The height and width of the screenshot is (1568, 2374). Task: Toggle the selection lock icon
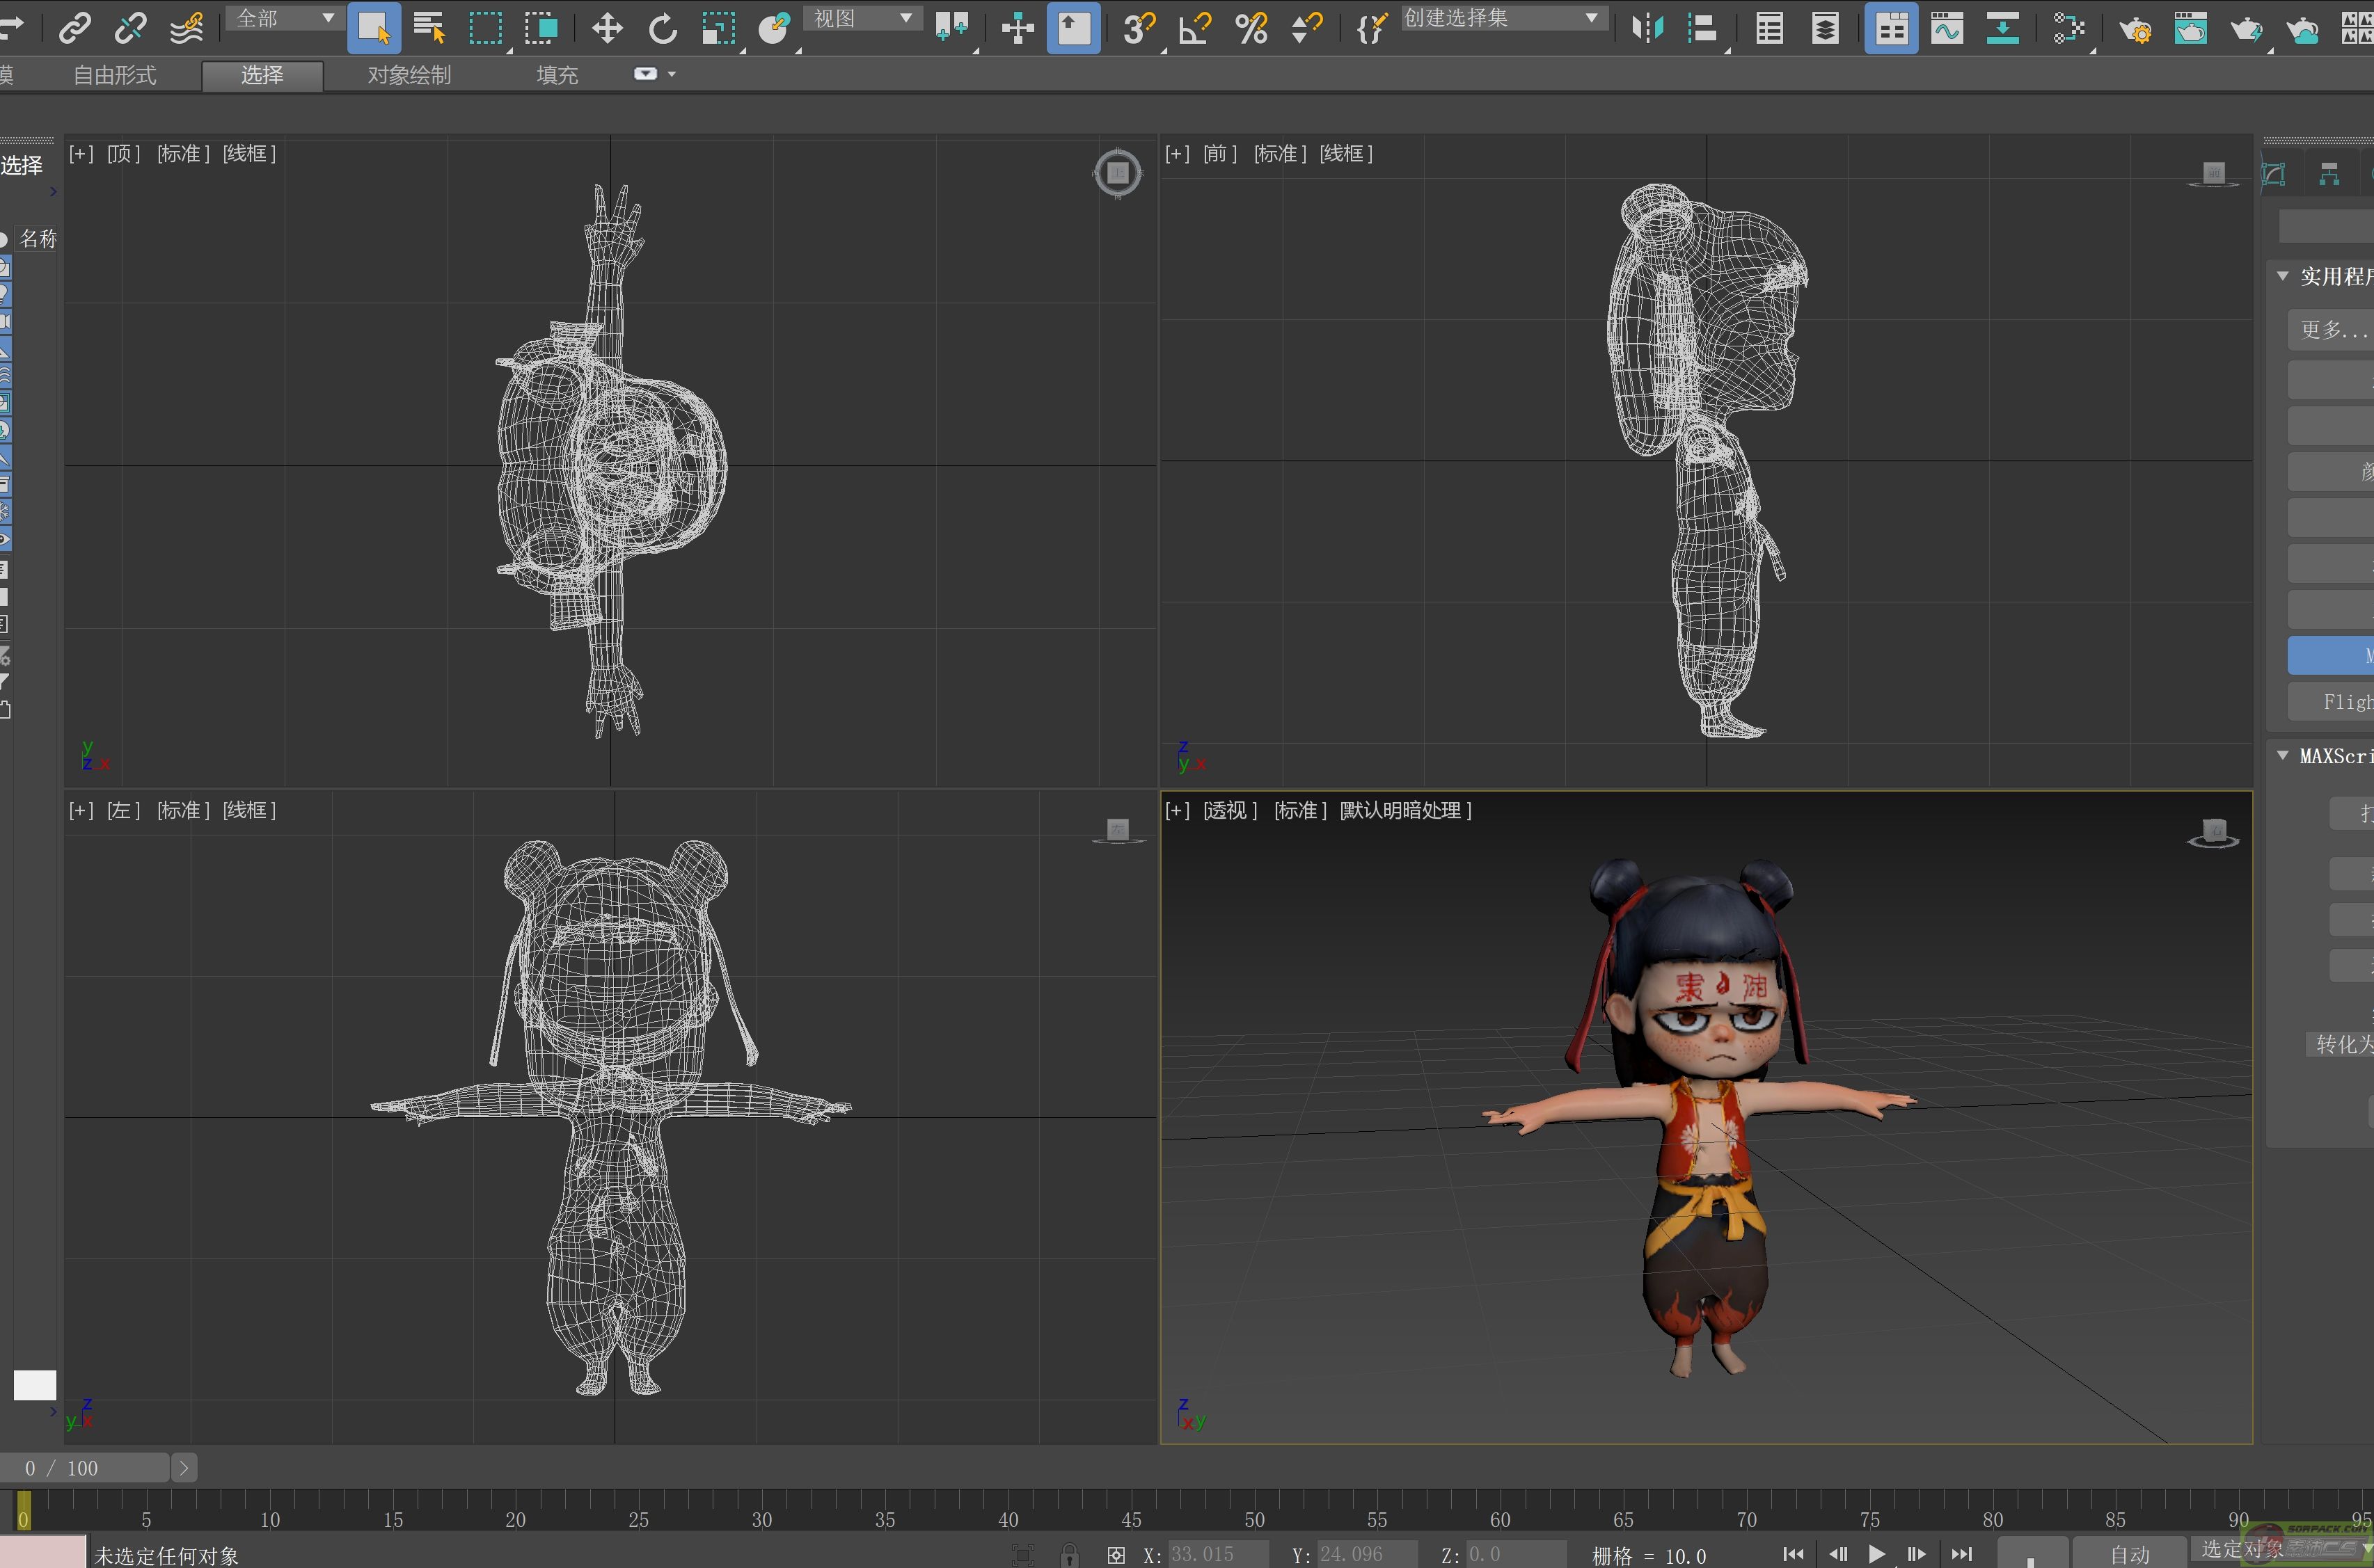(1070, 1554)
